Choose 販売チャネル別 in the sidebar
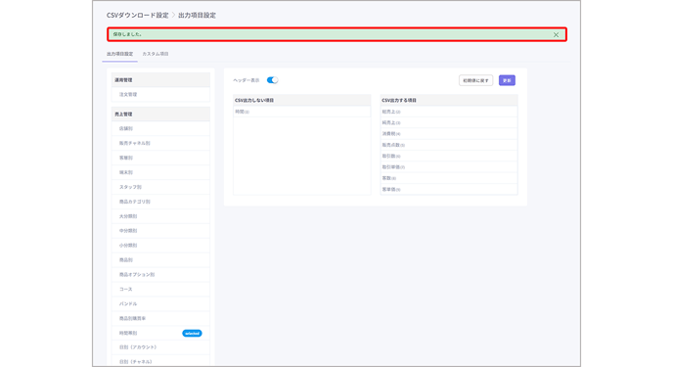Viewport: 673px width, 367px height. point(160,143)
